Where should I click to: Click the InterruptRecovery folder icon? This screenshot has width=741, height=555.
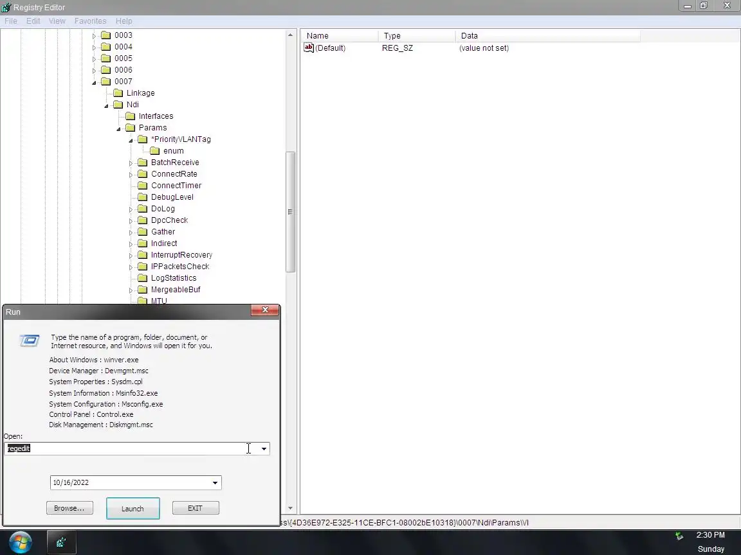143,255
